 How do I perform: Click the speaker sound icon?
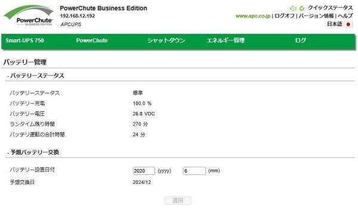pyautogui.click(x=293, y=8)
